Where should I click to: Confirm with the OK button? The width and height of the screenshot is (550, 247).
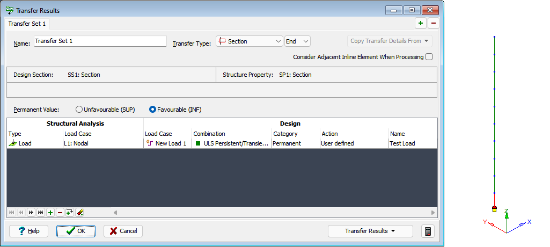tap(76, 231)
